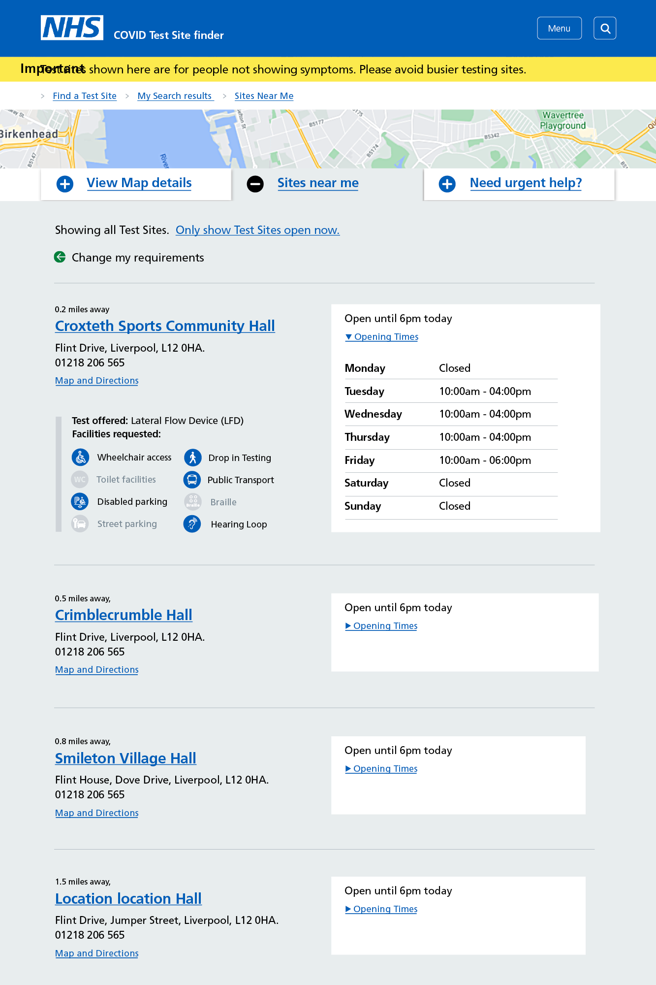Expand Location location Hall Opening Times
Viewport: 656px width, 985px height.
pos(381,909)
